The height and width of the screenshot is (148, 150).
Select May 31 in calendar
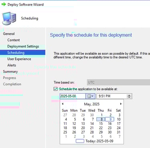[119, 132]
